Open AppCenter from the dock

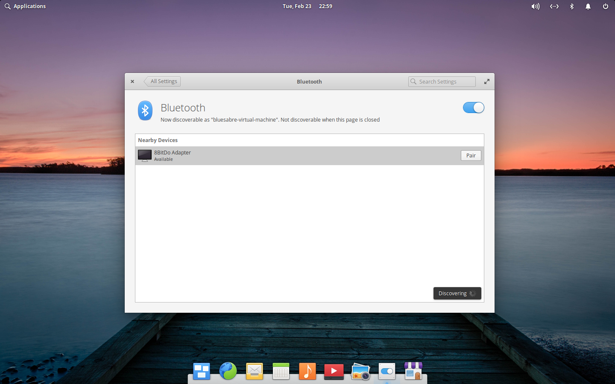tap(413, 370)
